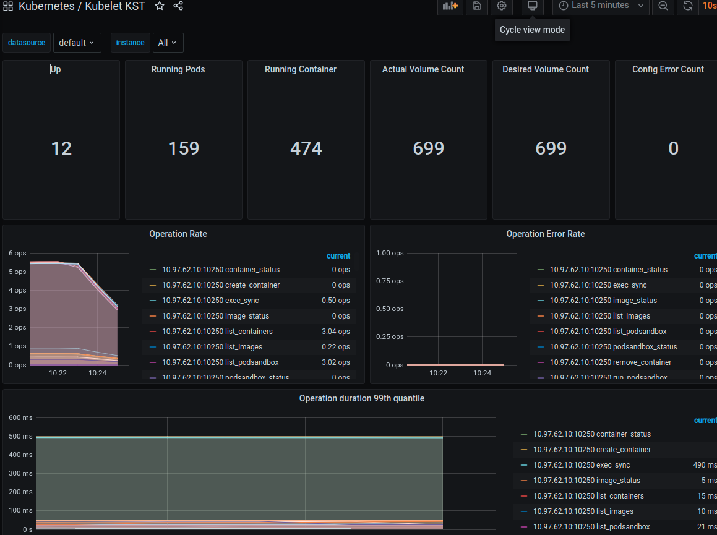Click the Running Pods value 159

[184, 148]
